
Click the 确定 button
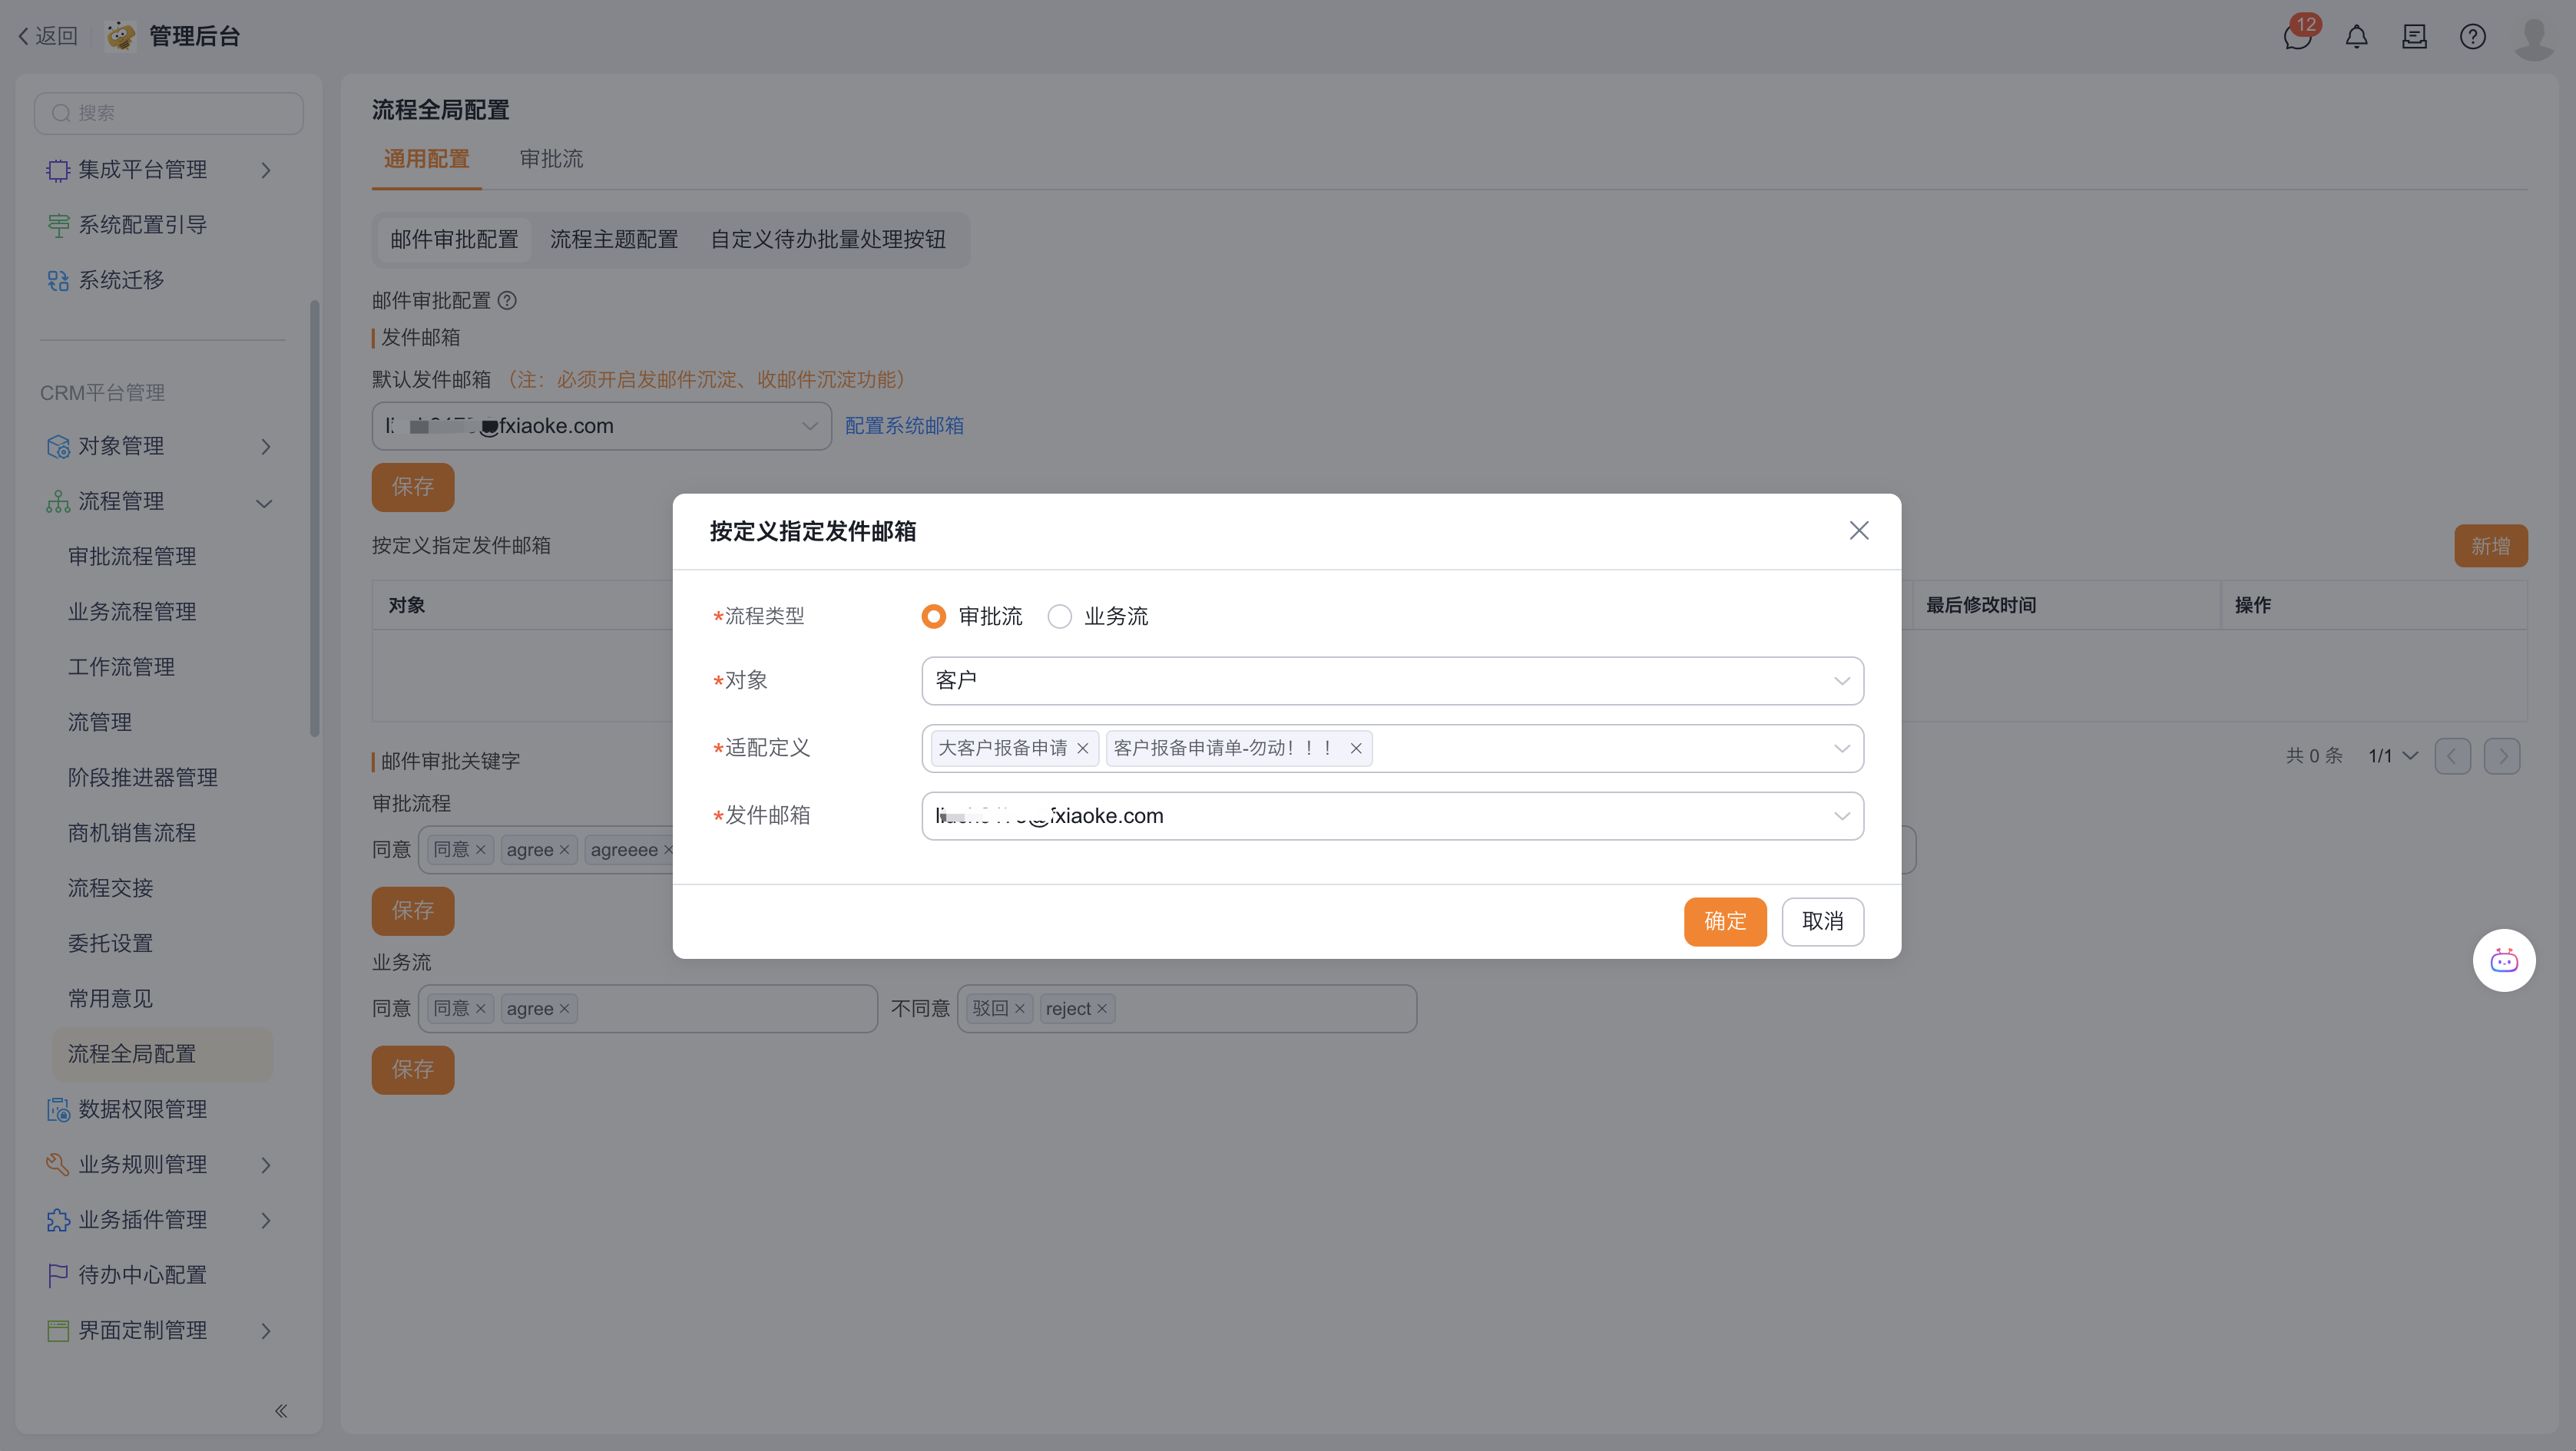(1724, 921)
